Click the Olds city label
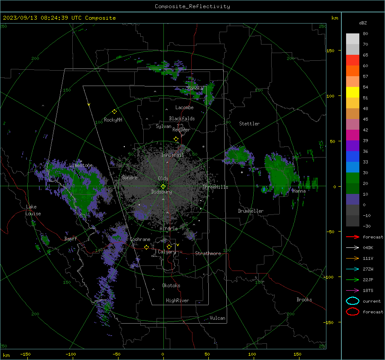Screen dimensions: 385x360 (x=163, y=179)
